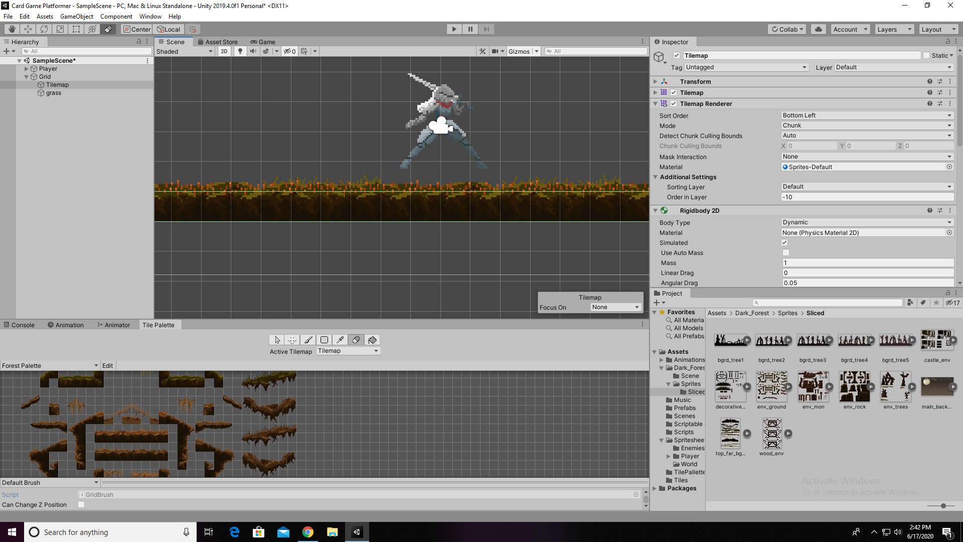Open the Component menu
This screenshot has width=963, height=542.
tap(116, 17)
